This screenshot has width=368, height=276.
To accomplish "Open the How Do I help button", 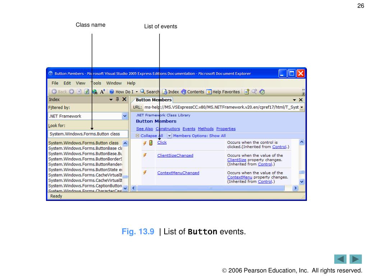I will [121, 92].
